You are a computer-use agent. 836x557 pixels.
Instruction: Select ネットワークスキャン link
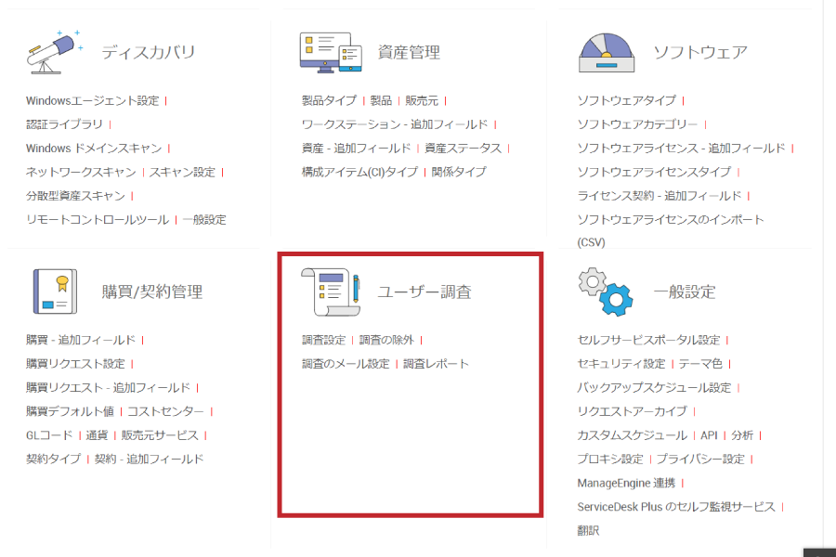click(x=81, y=172)
